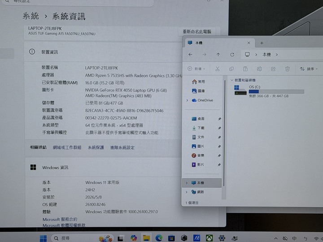
Task: Expand the 網路 tree node
Action: click(x=187, y=192)
